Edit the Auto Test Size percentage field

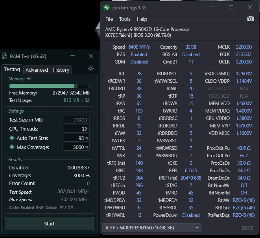pos(76,138)
